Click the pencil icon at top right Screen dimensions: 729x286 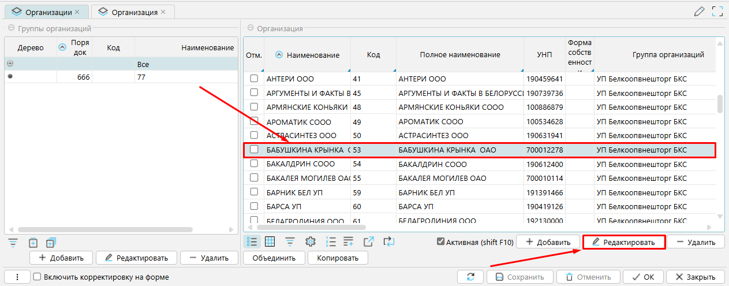(700, 11)
